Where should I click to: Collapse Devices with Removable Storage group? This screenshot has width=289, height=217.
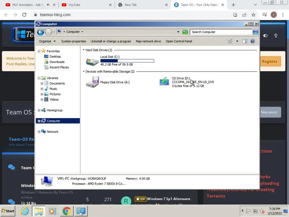click(x=84, y=71)
